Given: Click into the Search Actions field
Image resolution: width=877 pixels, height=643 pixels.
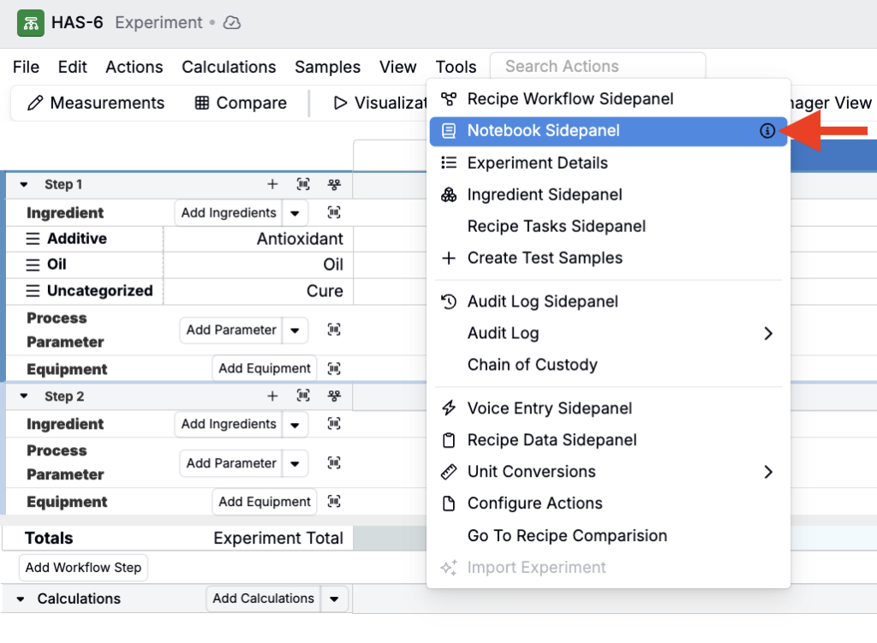Looking at the screenshot, I should (597, 67).
